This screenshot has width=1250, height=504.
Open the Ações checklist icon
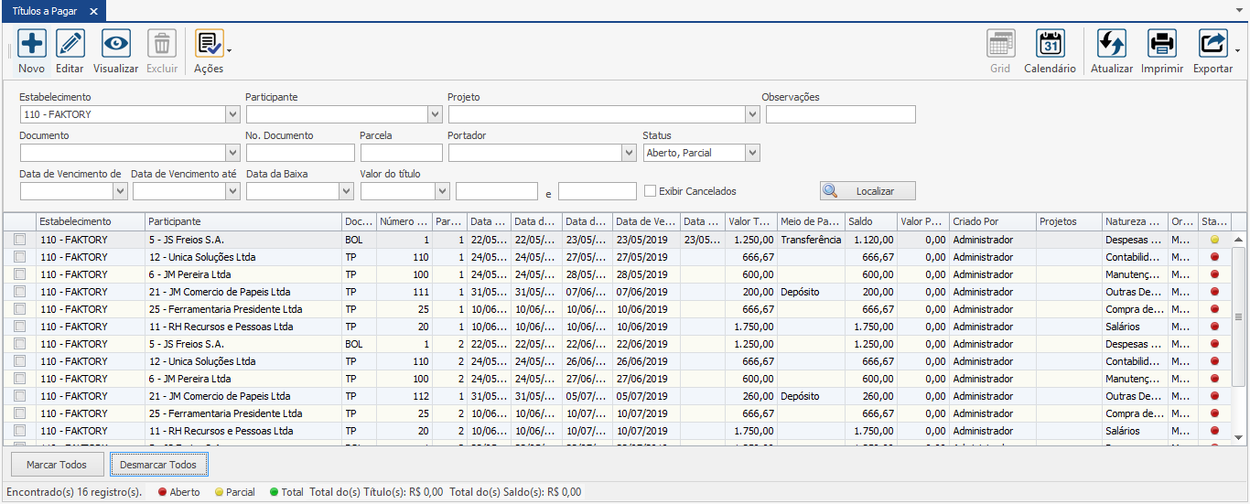208,44
